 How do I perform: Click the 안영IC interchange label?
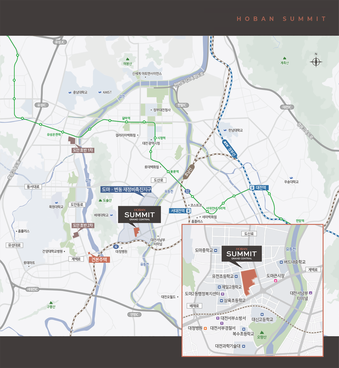[134, 314]
